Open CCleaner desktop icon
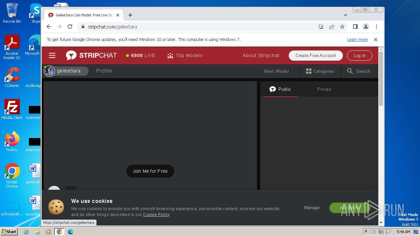Viewport: 420px width, 236px height. point(12,78)
